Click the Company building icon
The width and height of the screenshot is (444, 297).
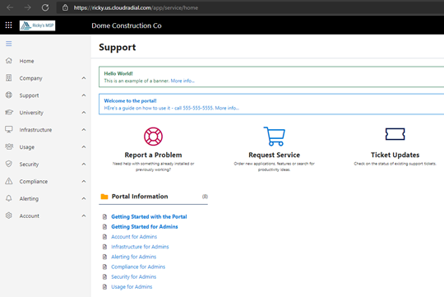9,78
